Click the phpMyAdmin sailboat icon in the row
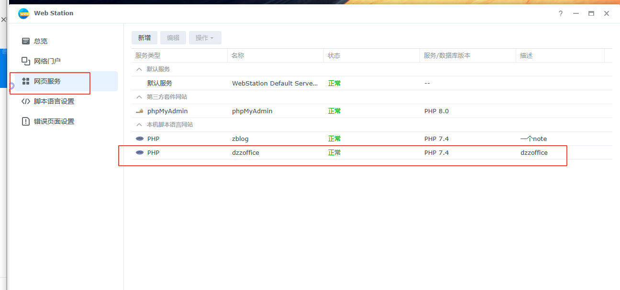This screenshot has width=620, height=290. [139, 111]
